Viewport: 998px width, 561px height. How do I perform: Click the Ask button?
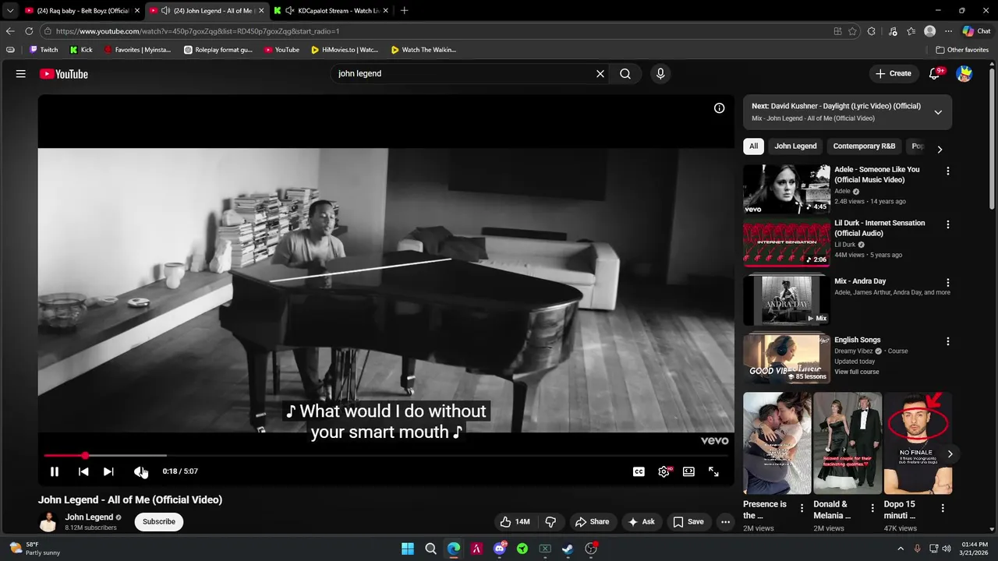pos(641,522)
